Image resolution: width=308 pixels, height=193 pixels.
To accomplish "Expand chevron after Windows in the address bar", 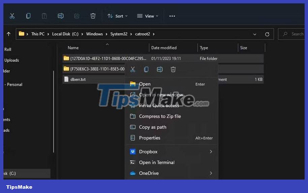I will [106, 34].
